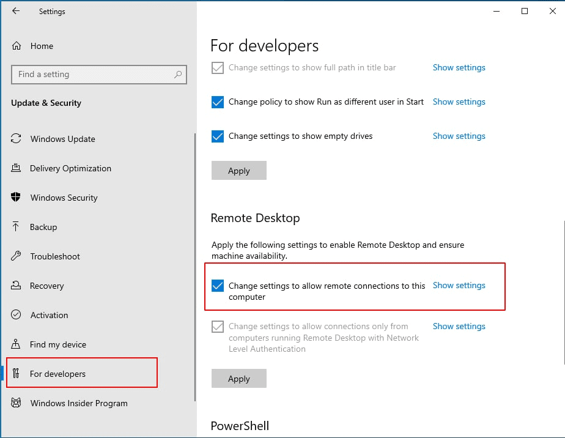Uncheck allow remote connections checkbox
Image resolution: width=565 pixels, height=438 pixels.
pyautogui.click(x=218, y=286)
